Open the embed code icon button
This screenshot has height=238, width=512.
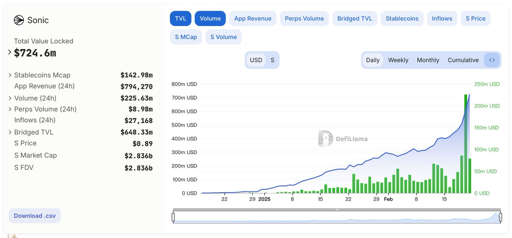492,60
